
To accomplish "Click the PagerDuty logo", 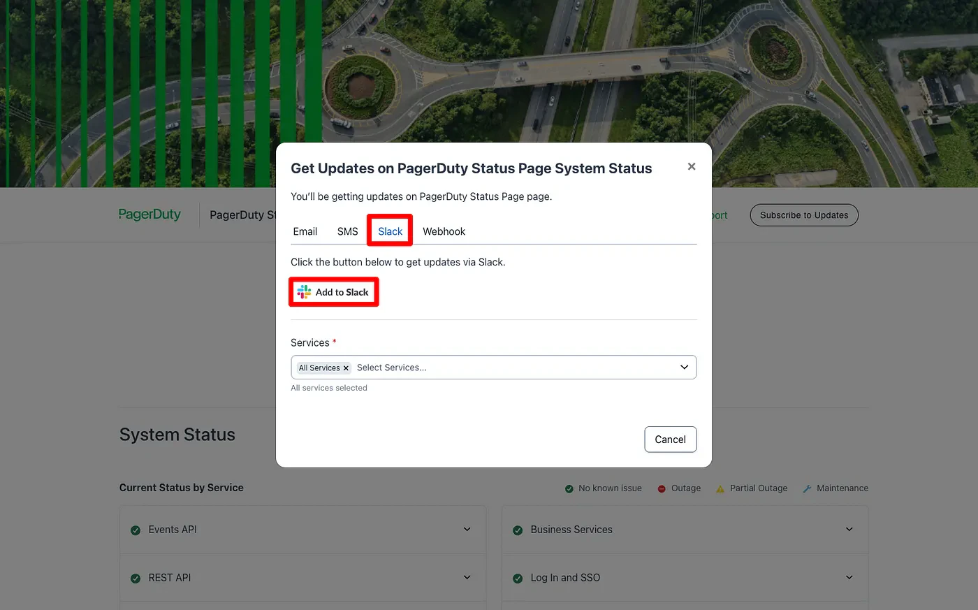I will pos(149,215).
